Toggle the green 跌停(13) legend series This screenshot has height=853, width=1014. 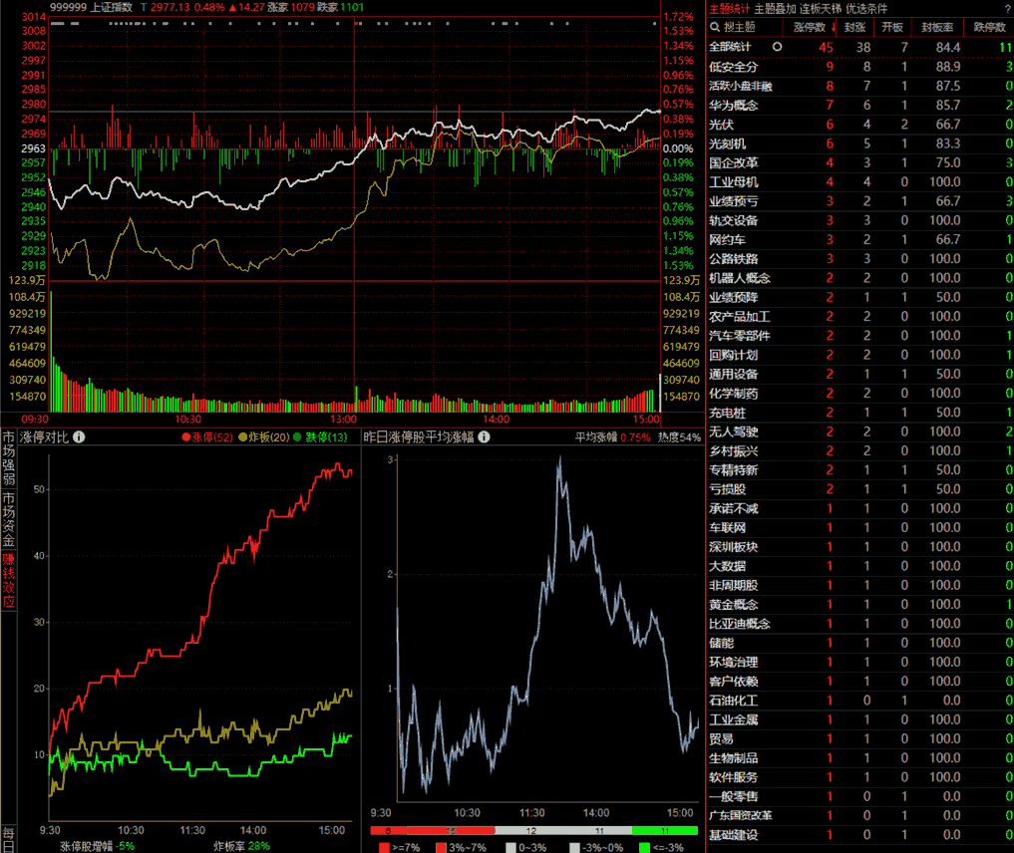[320, 437]
